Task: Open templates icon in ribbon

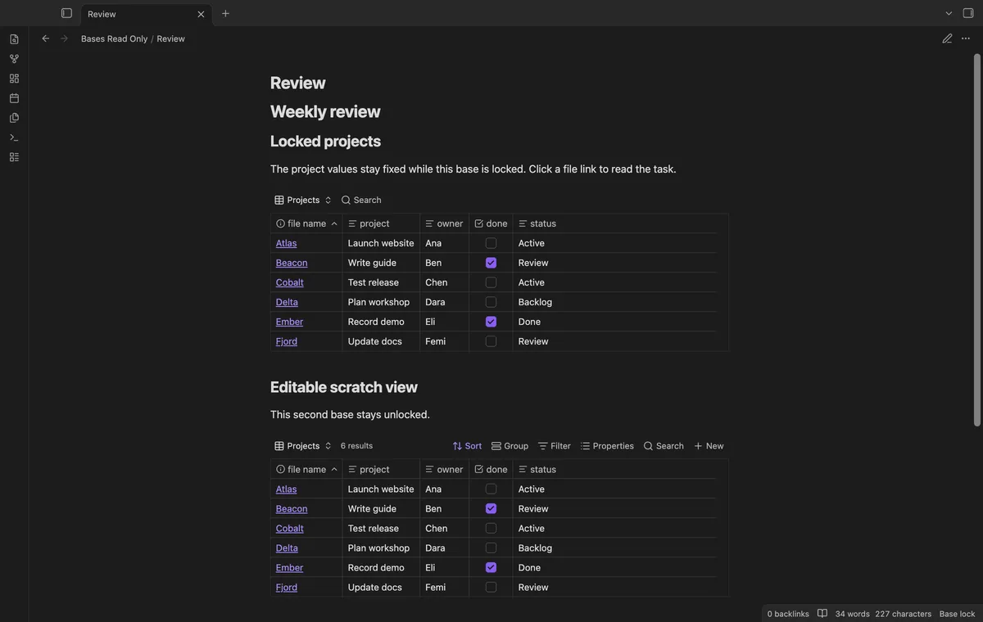Action: point(14,118)
